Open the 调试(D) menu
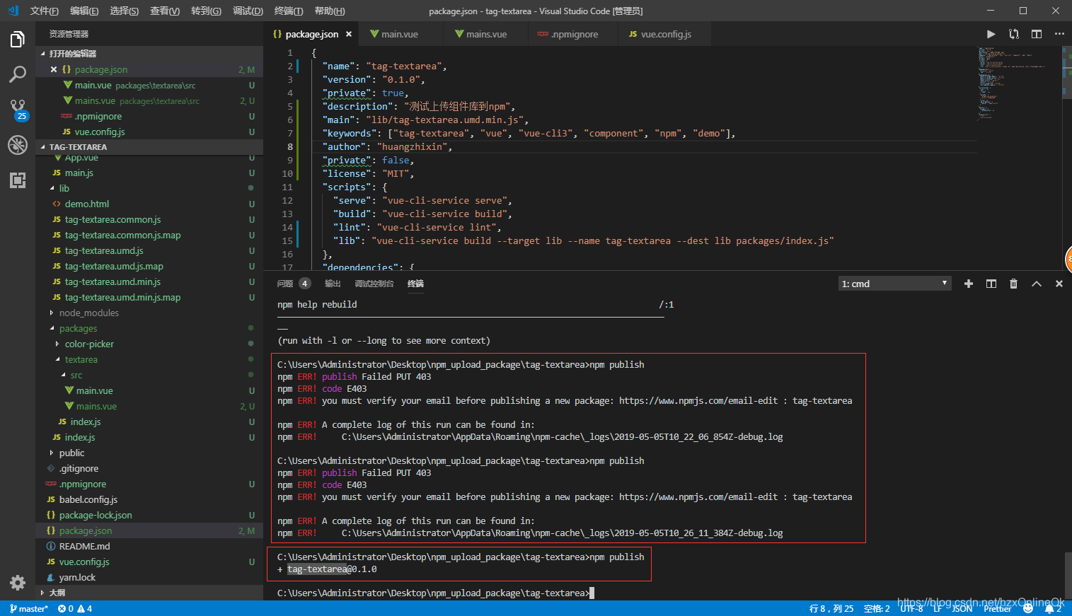The image size is (1072, 616). tap(248, 11)
